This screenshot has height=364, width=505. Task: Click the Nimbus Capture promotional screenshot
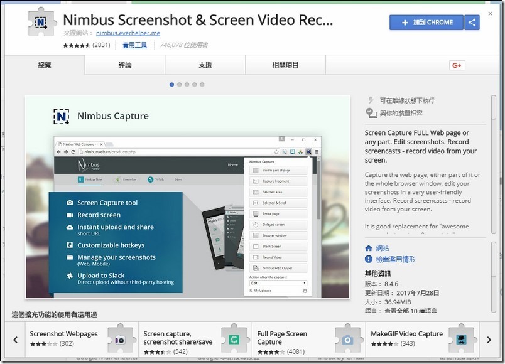[x=187, y=197]
